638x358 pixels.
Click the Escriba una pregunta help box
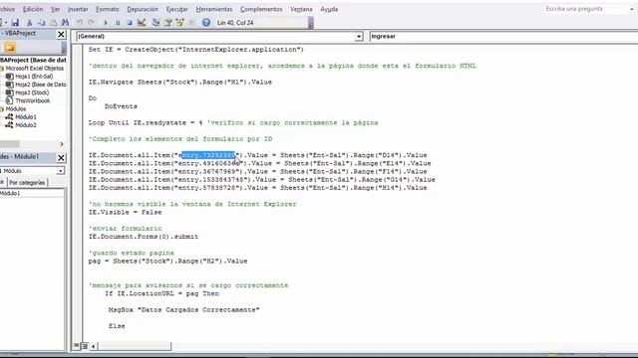pos(586,9)
